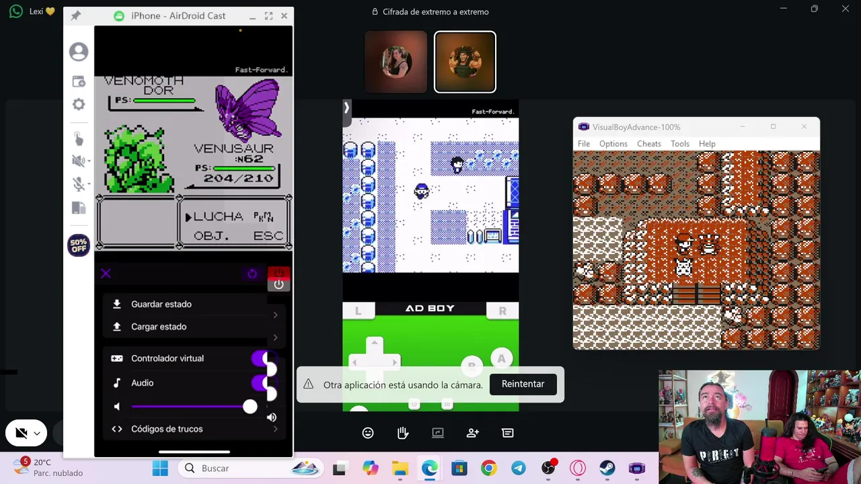This screenshot has width=861, height=484.
Task: Enable the touch control hand icon in AirDroid
Action: click(79, 138)
